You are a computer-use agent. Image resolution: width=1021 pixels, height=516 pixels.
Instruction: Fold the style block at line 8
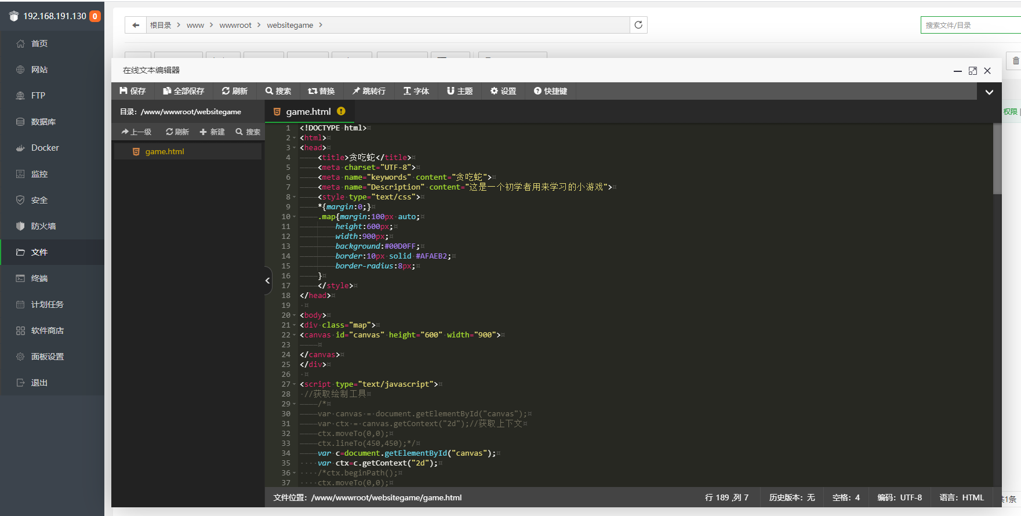pyautogui.click(x=295, y=197)
